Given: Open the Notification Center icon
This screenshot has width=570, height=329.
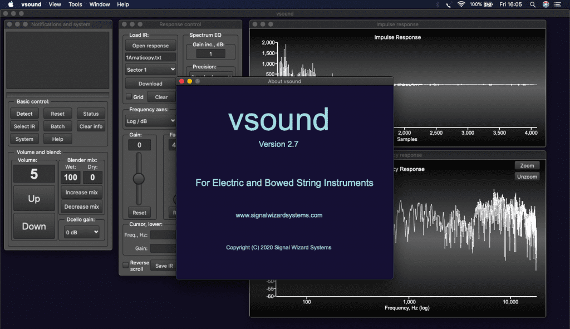Looking at the screenshot, I should 557,4.
